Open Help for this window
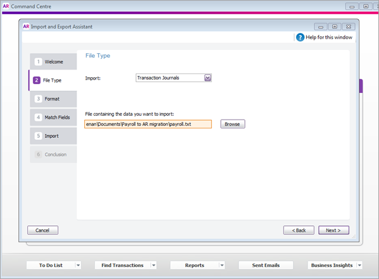The image size is (379, 279). (x=324, y=37)
